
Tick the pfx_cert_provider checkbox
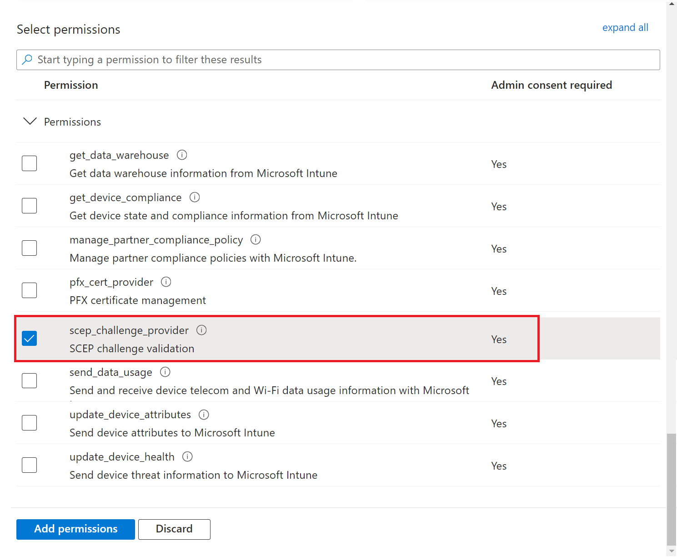pos(30,290)
